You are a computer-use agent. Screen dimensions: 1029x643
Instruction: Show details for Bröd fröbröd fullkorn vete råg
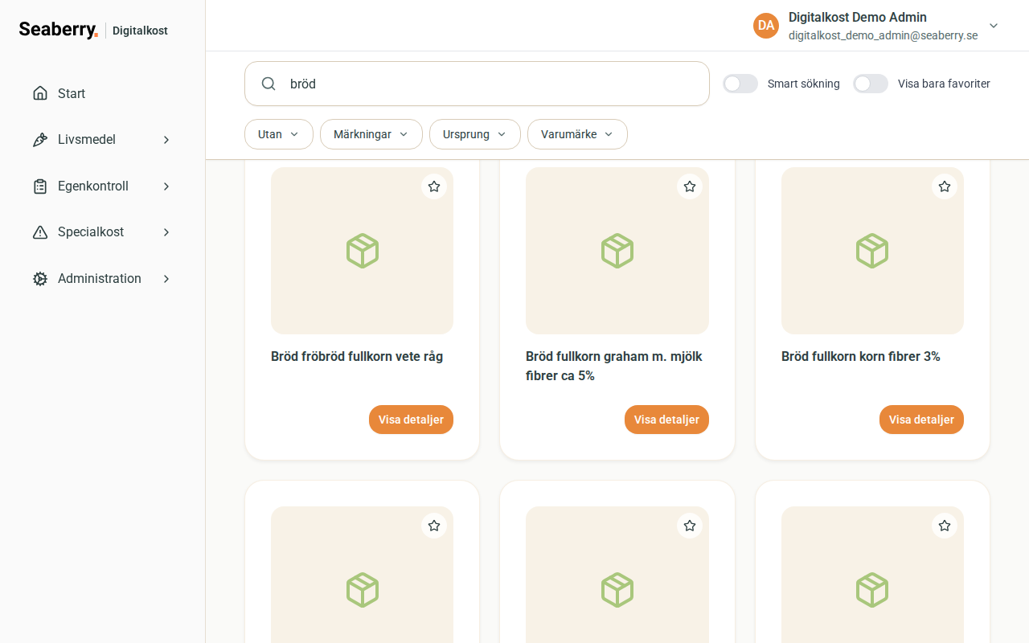pyautogui.click(x=411, y=420)
